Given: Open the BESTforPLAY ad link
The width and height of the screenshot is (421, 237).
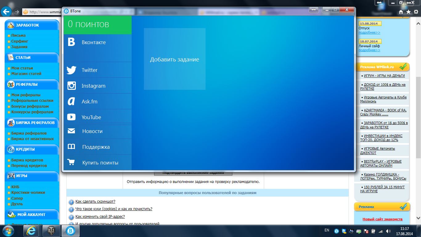Looking at the screenshot, I should [x=381, y=163].
